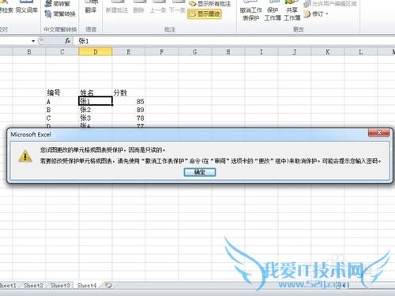Click the formula bar showing 张1

coord(235,41)
